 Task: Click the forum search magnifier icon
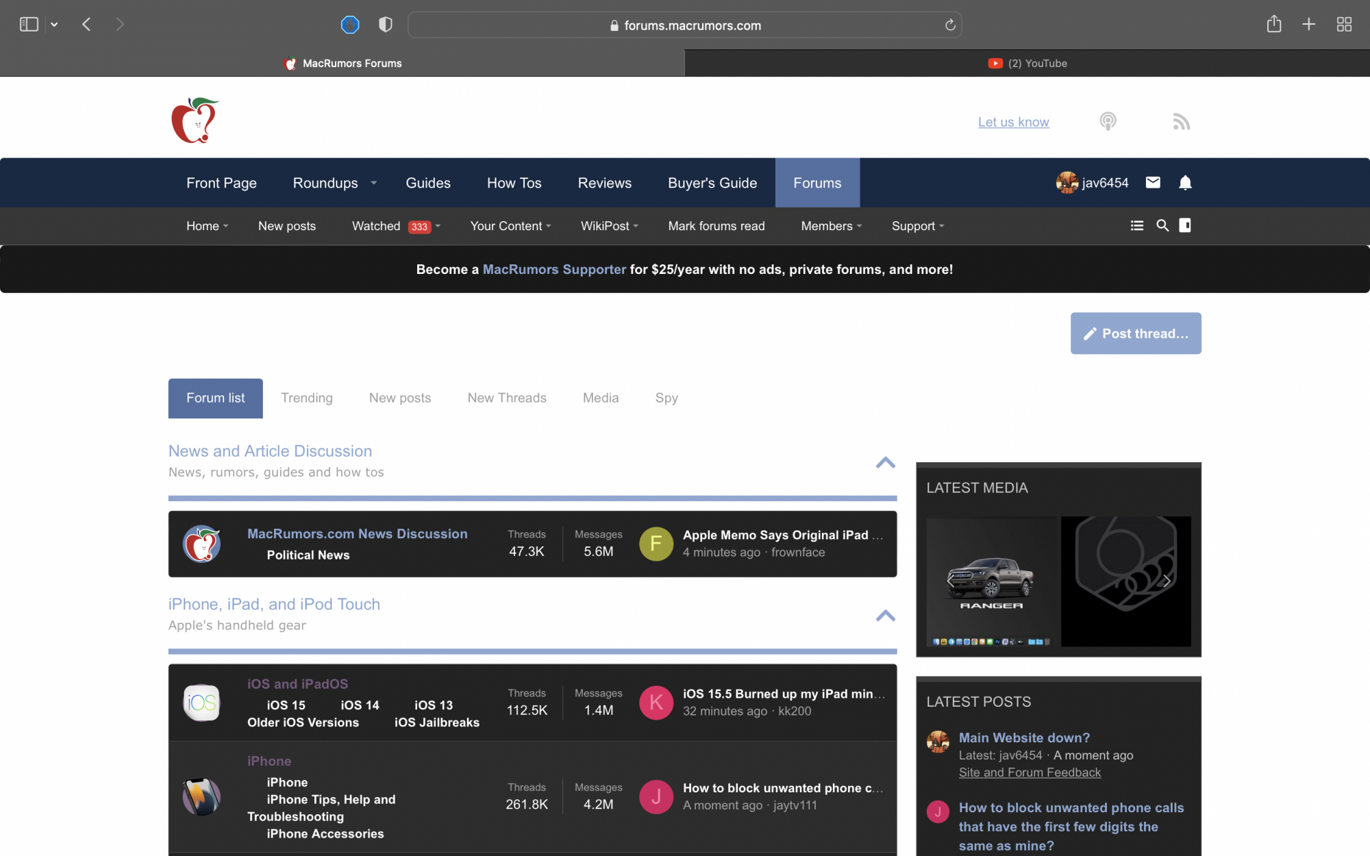point(1162,225)
